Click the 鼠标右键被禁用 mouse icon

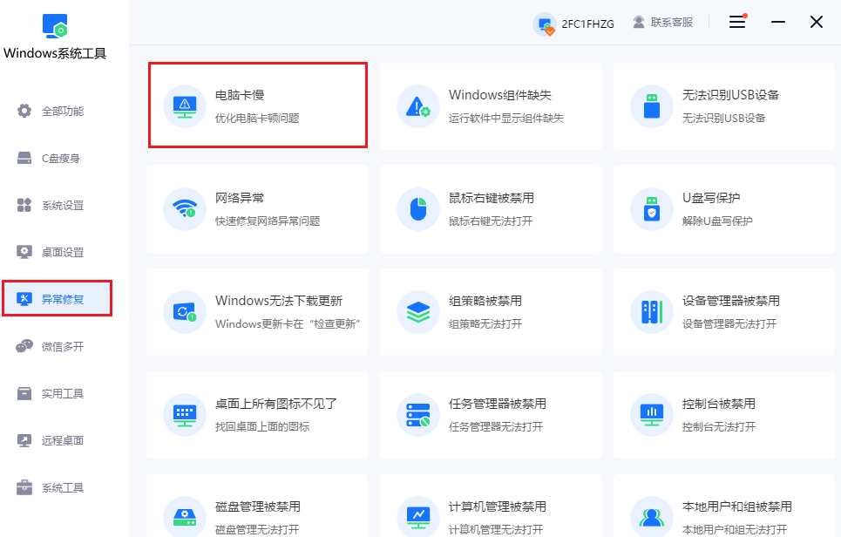pyautogui.click(x=417, y=209)
